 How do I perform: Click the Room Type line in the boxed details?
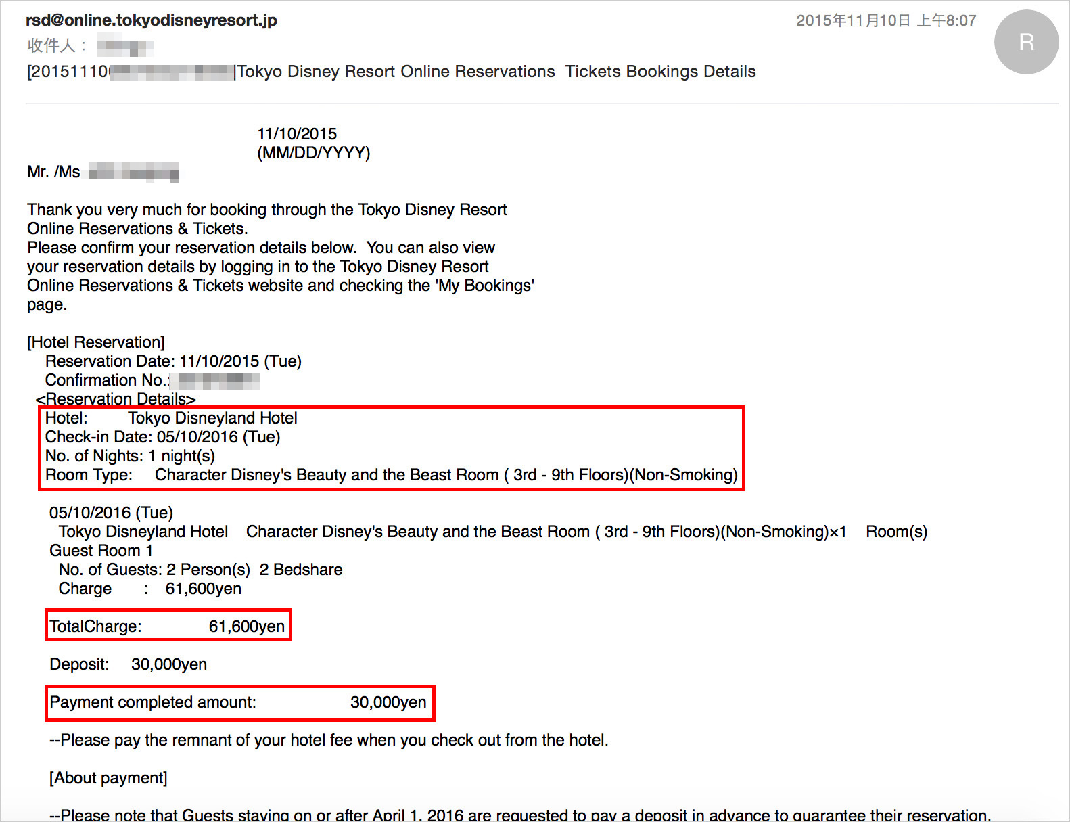pyautogui.click(x=391, y=475)
